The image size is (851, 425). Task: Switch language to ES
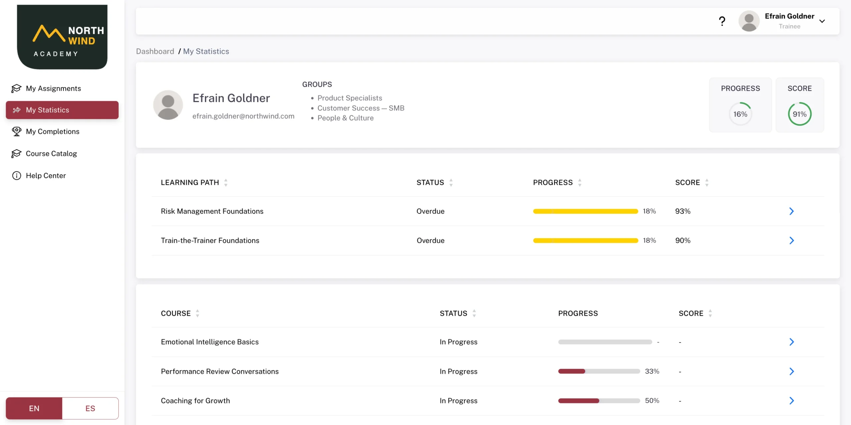tap(90, 408)
